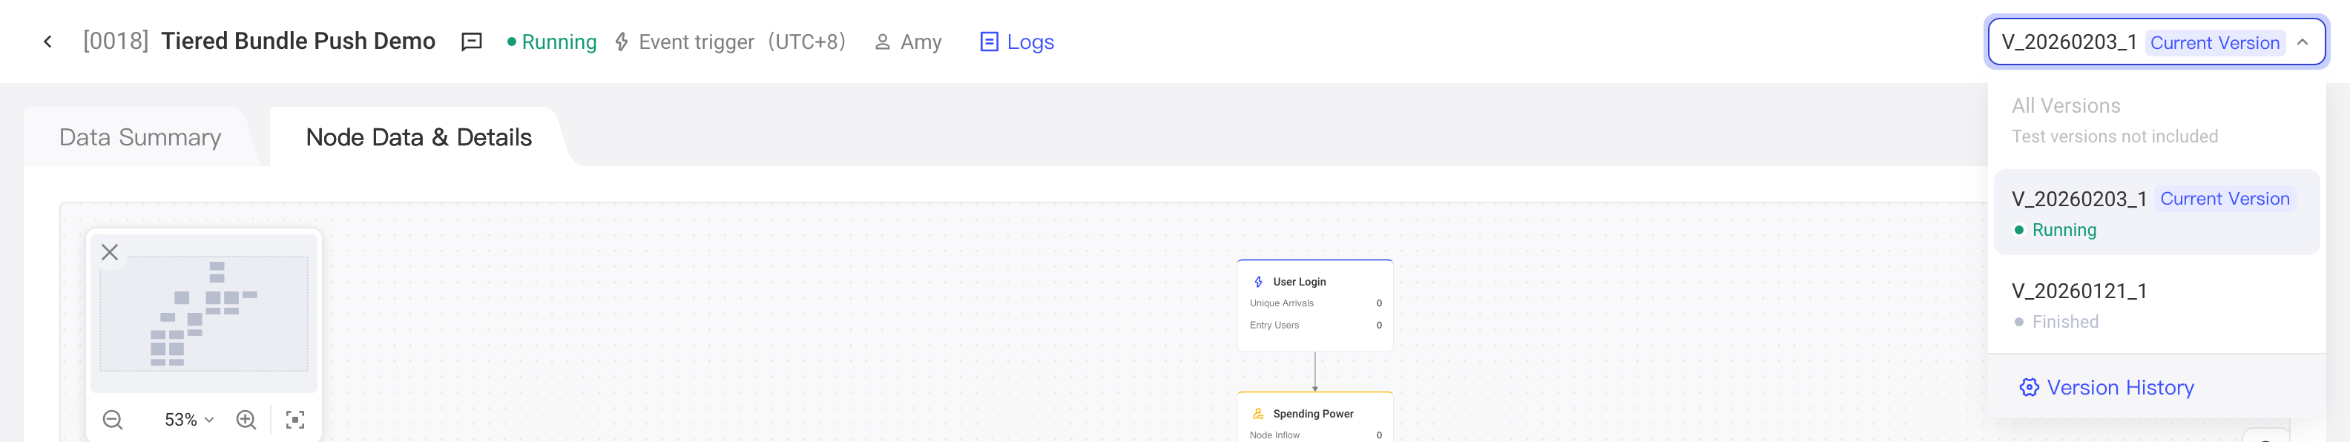Select version V_20260203_1 Running in list
Image resolution: width=2350 pixels, height=442 pixels.
(x=2156, y=212)
